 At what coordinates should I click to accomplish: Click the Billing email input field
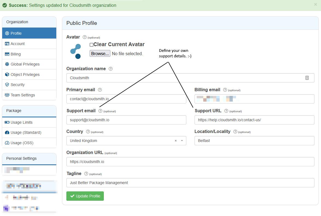click(254, 99)
